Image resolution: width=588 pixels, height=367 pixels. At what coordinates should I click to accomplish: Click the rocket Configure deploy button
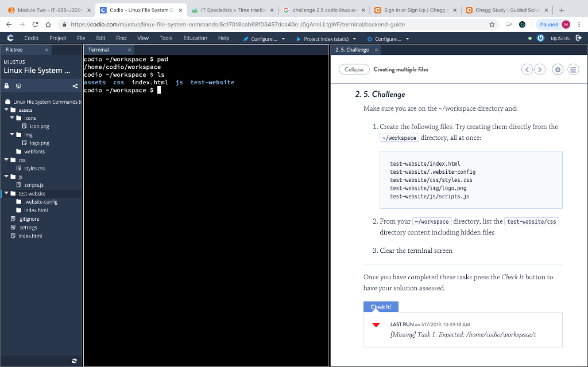260,38
